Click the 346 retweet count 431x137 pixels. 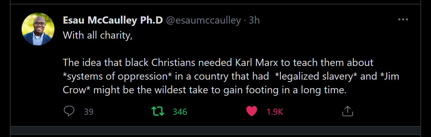pyautogui.click(x=180, y=112)
